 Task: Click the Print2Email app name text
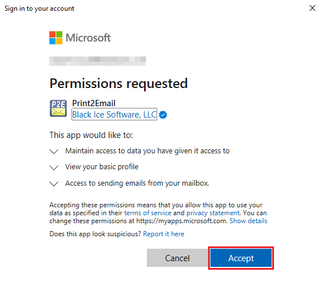(94, 103)
